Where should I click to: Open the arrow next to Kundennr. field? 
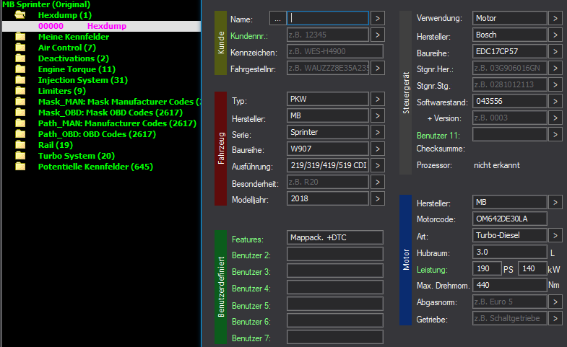(x=378, y=35)
